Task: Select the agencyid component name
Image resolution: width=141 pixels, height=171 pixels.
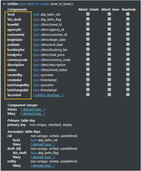Action: tap(14, 30)
